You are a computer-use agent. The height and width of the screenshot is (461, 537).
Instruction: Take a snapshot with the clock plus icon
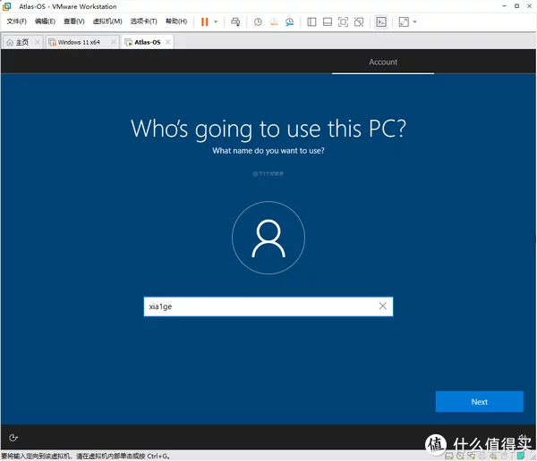point(258,21)
